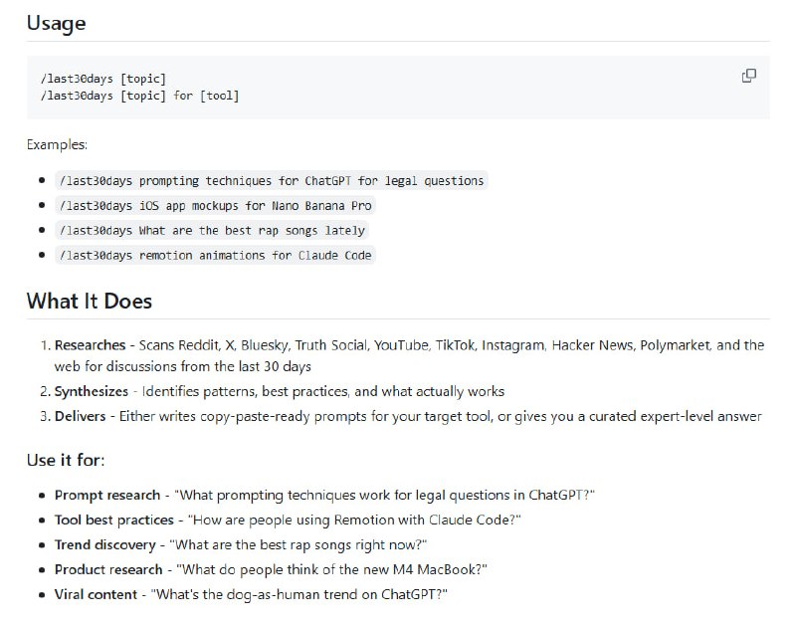
Task: Click '/last30days [topic] for [tool]' code line
Action: click(x=139, y=96)
